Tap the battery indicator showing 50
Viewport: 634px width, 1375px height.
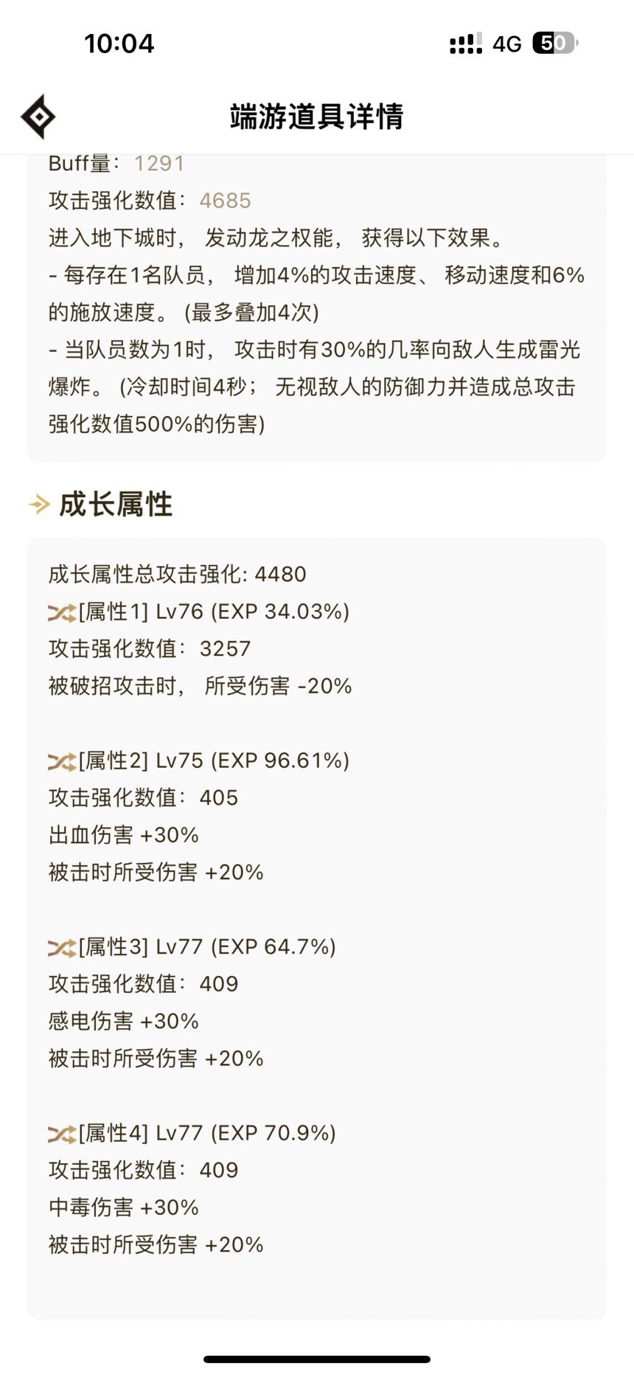[x=555, y=44]
